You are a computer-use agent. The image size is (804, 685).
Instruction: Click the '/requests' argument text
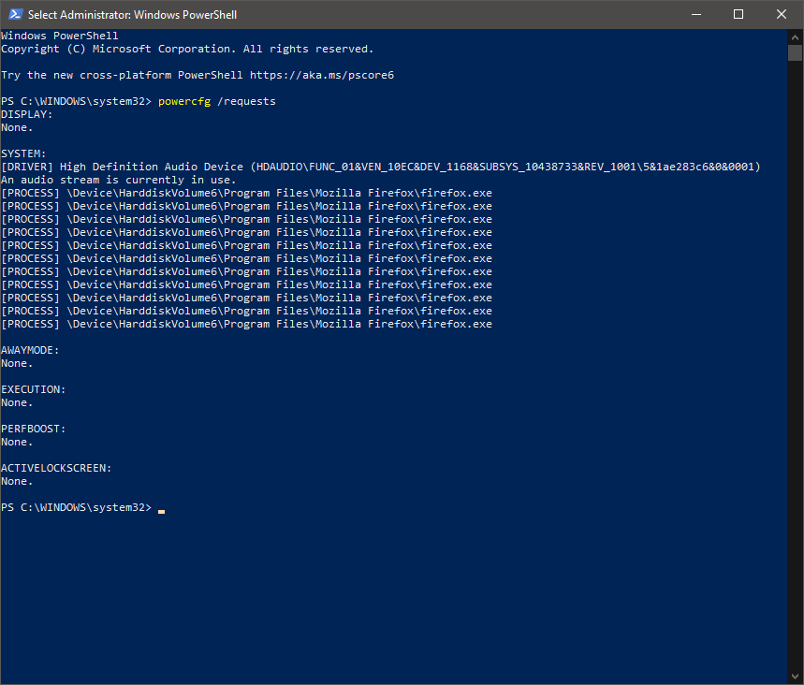pos(247,101)
